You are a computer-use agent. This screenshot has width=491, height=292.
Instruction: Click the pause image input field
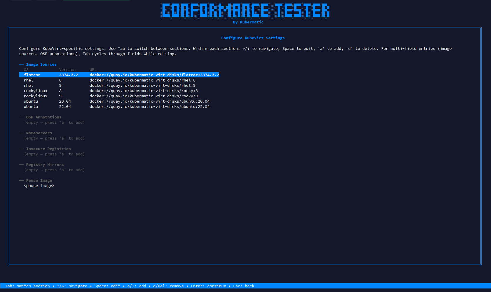(39, 186)
